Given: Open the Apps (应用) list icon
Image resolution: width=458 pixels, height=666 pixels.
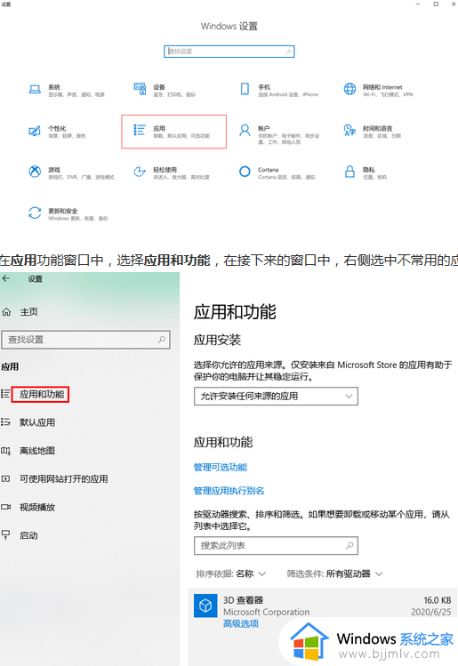Looking at the screenshot, I should [140, 130].
